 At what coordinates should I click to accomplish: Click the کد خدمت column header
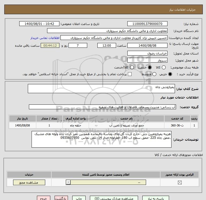(x=177, y=118)
